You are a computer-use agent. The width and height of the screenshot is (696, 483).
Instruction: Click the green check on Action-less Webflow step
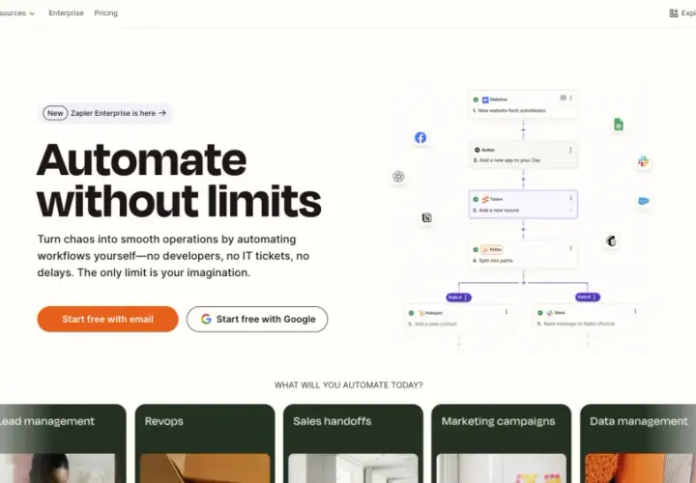click(x=476, y=99)
